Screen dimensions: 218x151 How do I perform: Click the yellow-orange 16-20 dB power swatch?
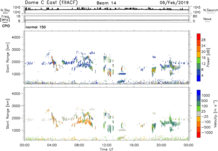199,55
